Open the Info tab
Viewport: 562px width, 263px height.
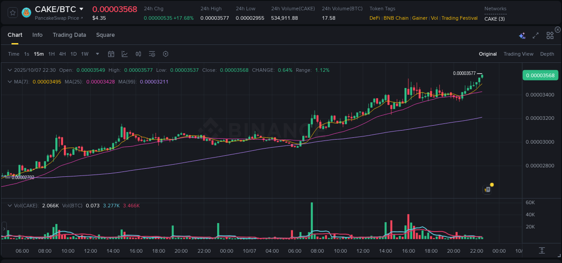click(x=37, y=35)
